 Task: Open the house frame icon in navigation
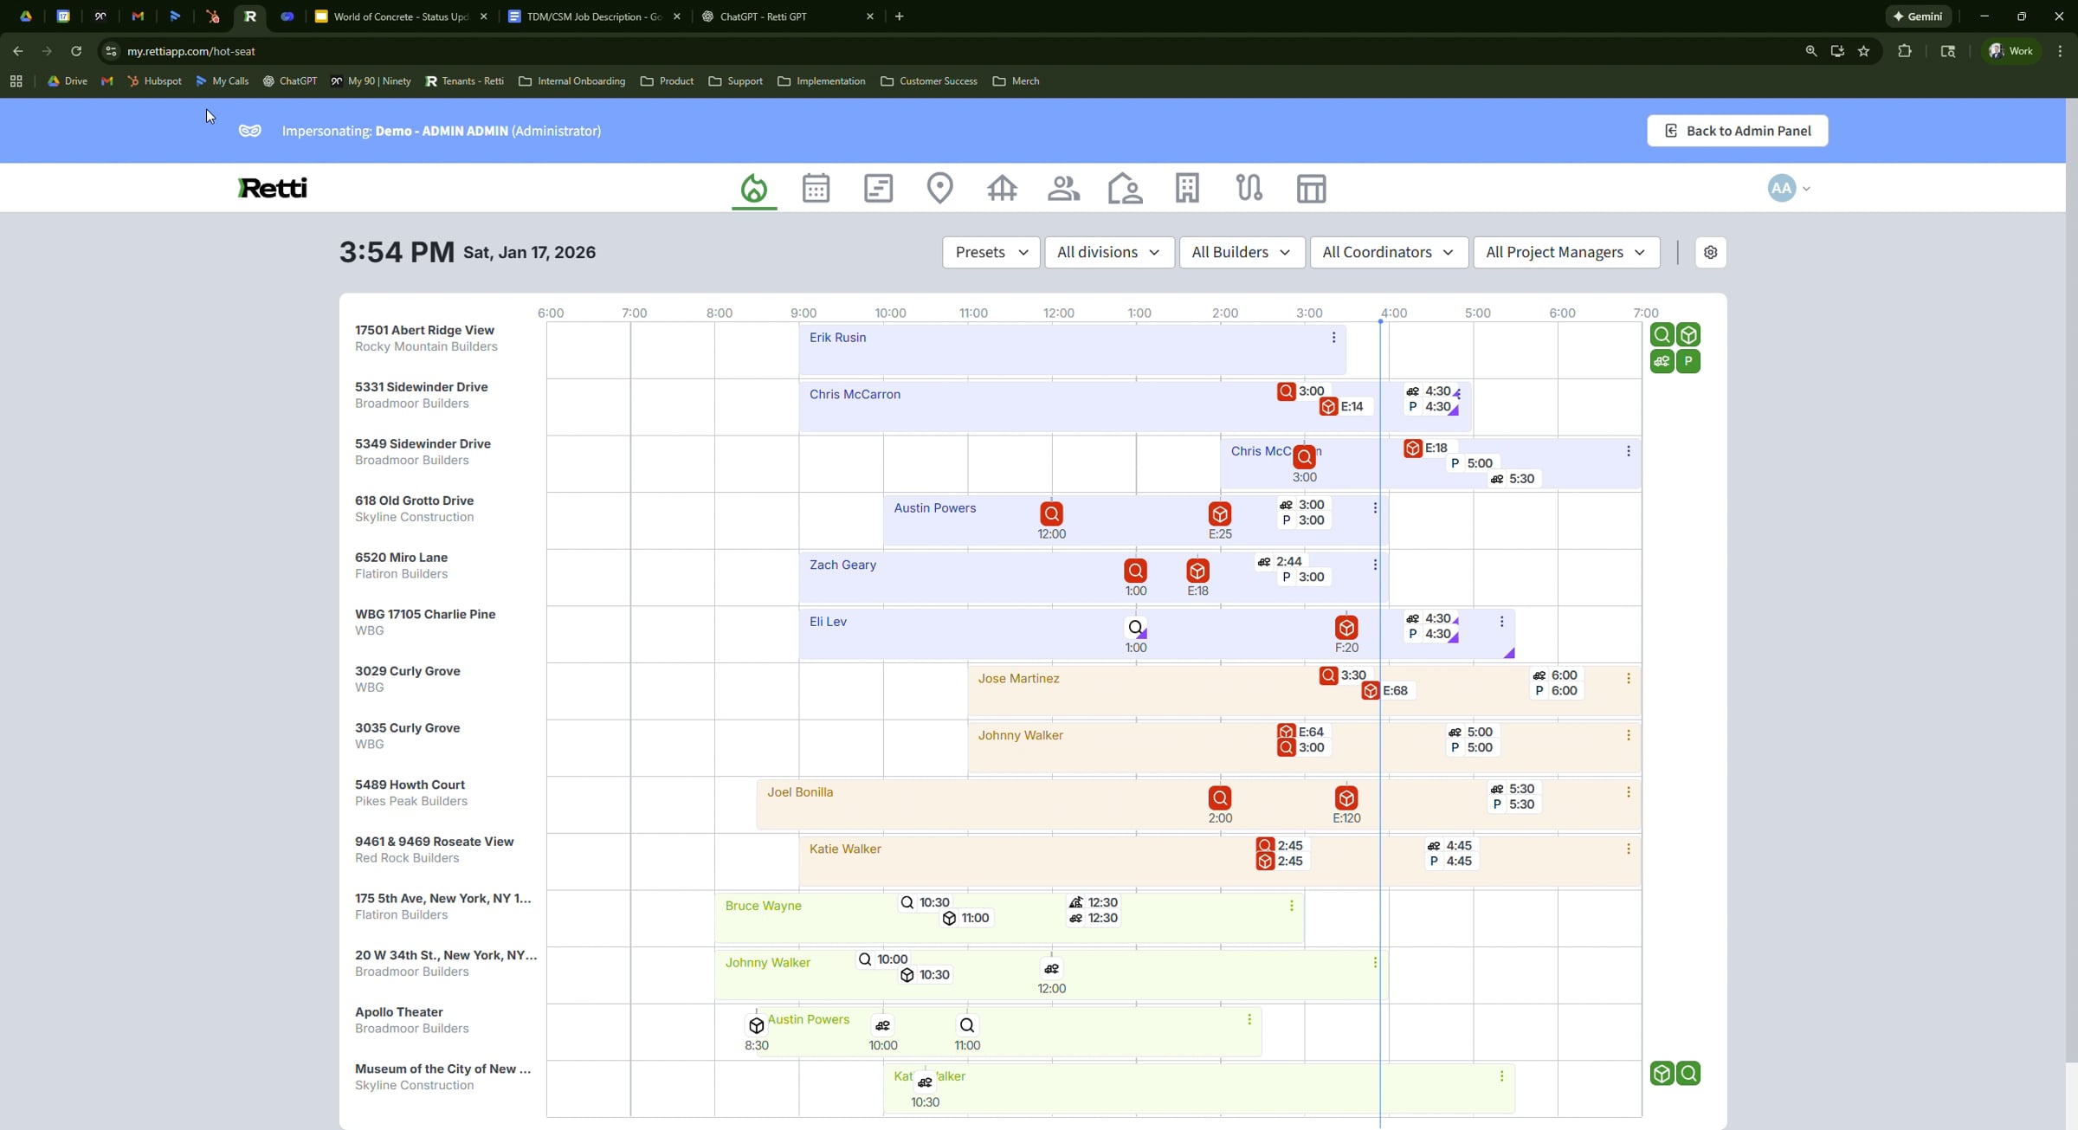coord(1002,188)
